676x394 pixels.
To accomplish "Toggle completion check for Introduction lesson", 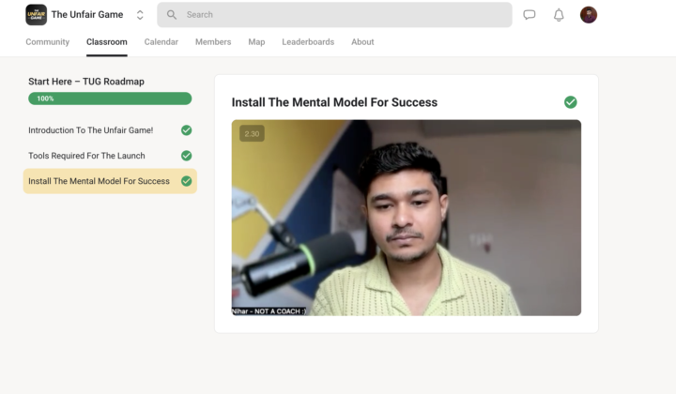I will pyautogui.click(x=186, y=130).
